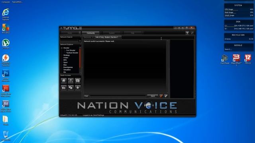Click the red Network Explorer scrollbar thumb
255x143 pixels.
click(x=80, y=58)
